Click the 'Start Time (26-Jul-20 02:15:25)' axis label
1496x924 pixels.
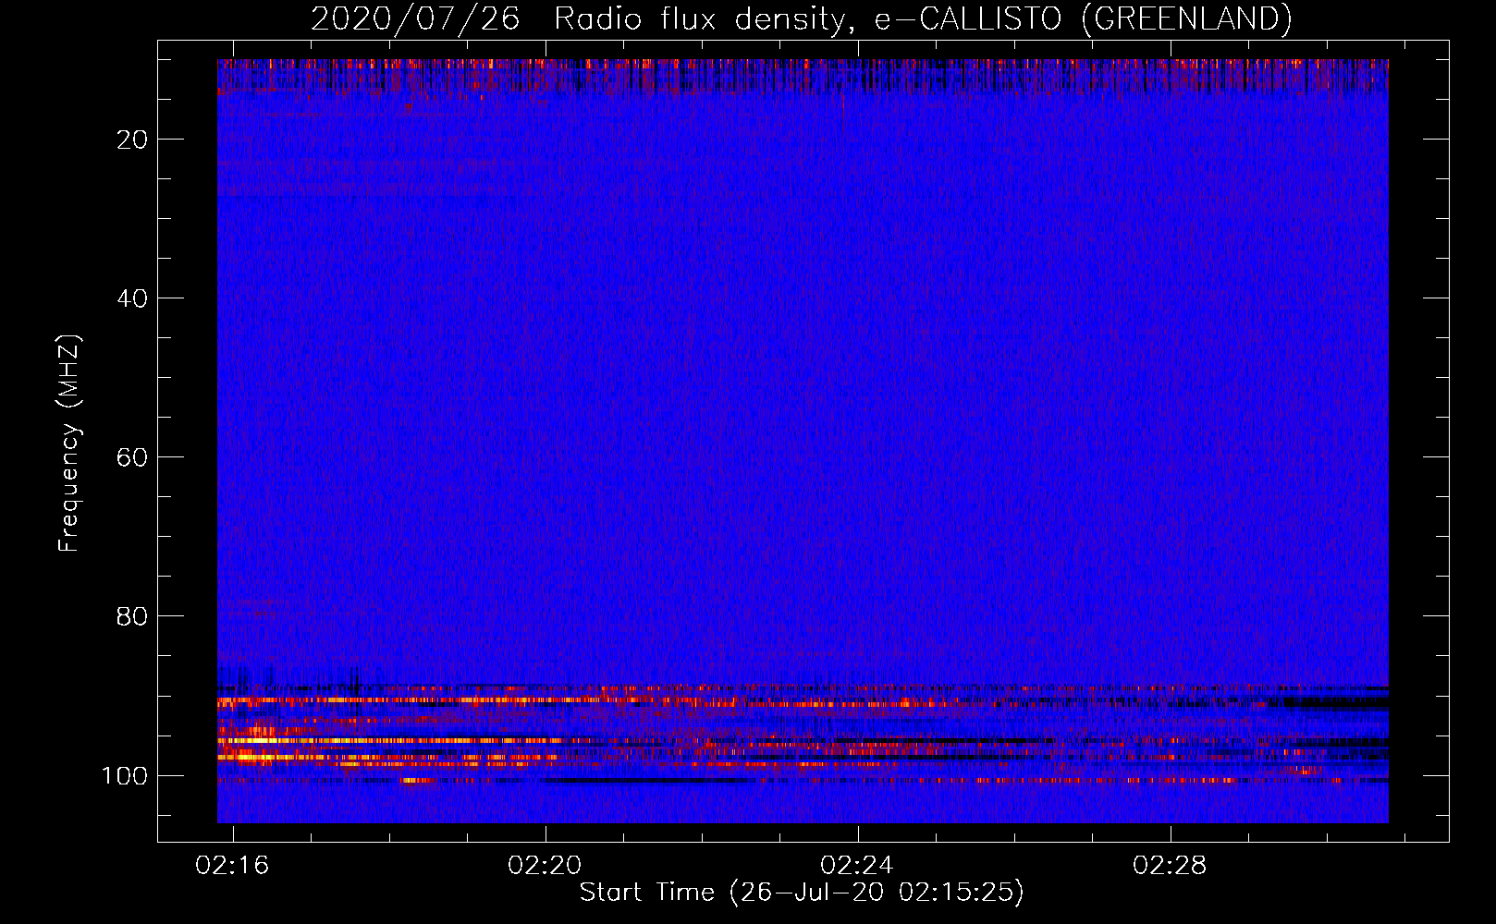[802, 893]
